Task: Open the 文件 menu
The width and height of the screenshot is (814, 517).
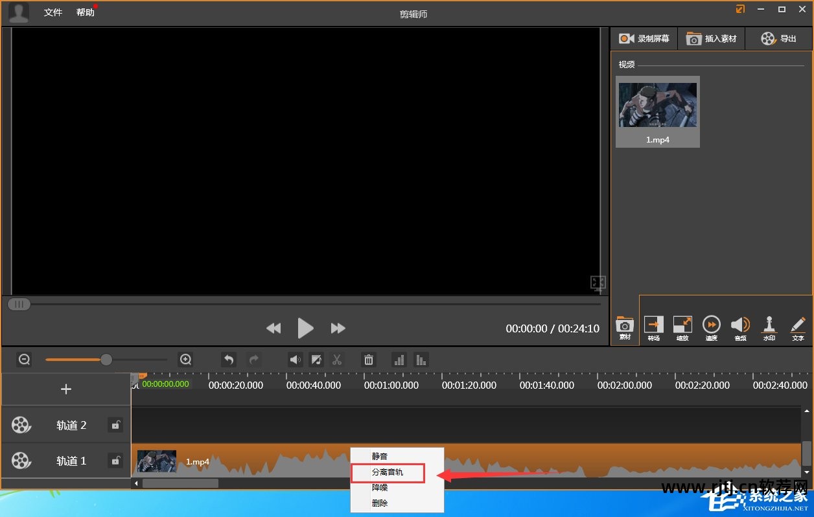Action: tap(53, 12)
